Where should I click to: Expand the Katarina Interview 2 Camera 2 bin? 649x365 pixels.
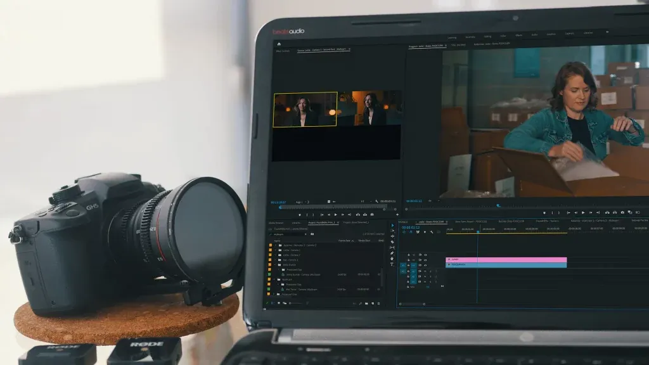point(276,245)
